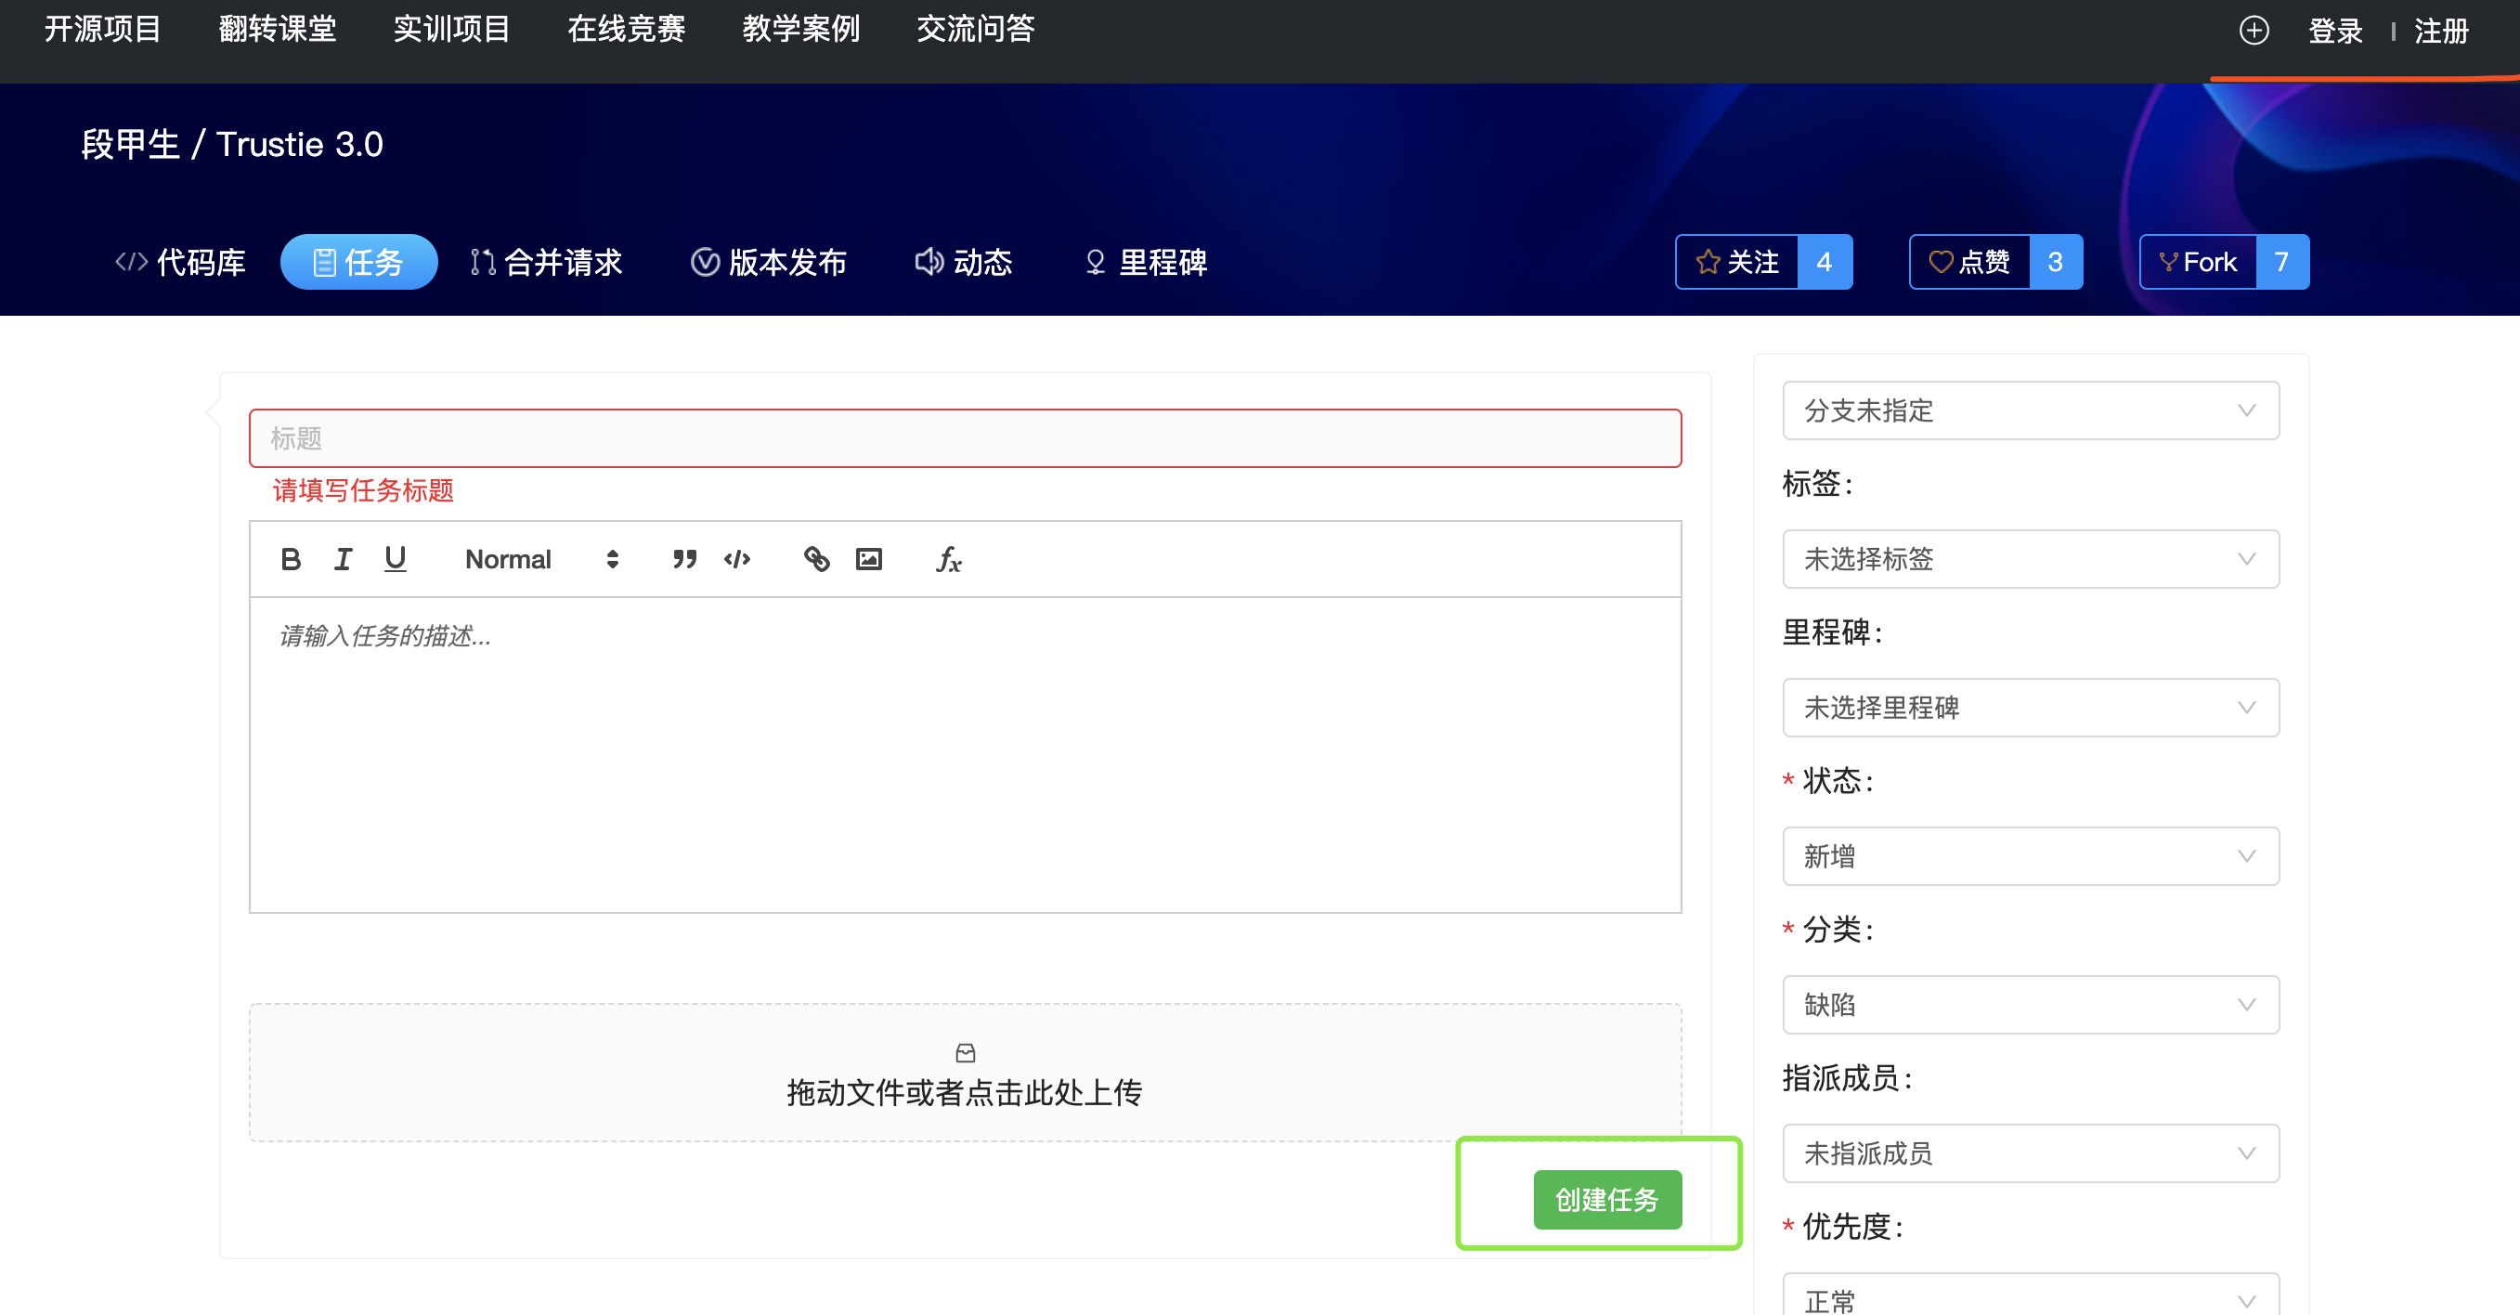The width and height of the screenshot is (2520, 1315).
Task: Open 教学案例 in top navigation
Action: coord(801,30)
